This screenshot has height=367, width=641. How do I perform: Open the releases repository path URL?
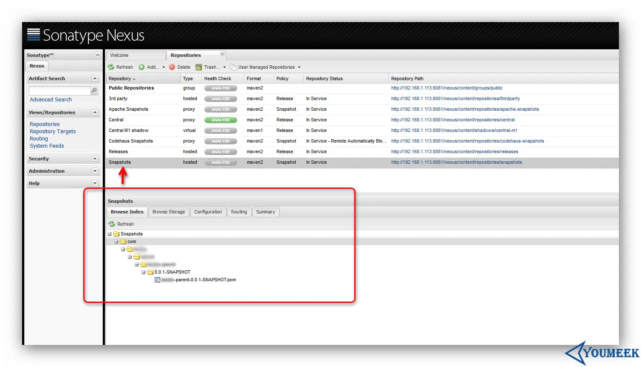455,152
